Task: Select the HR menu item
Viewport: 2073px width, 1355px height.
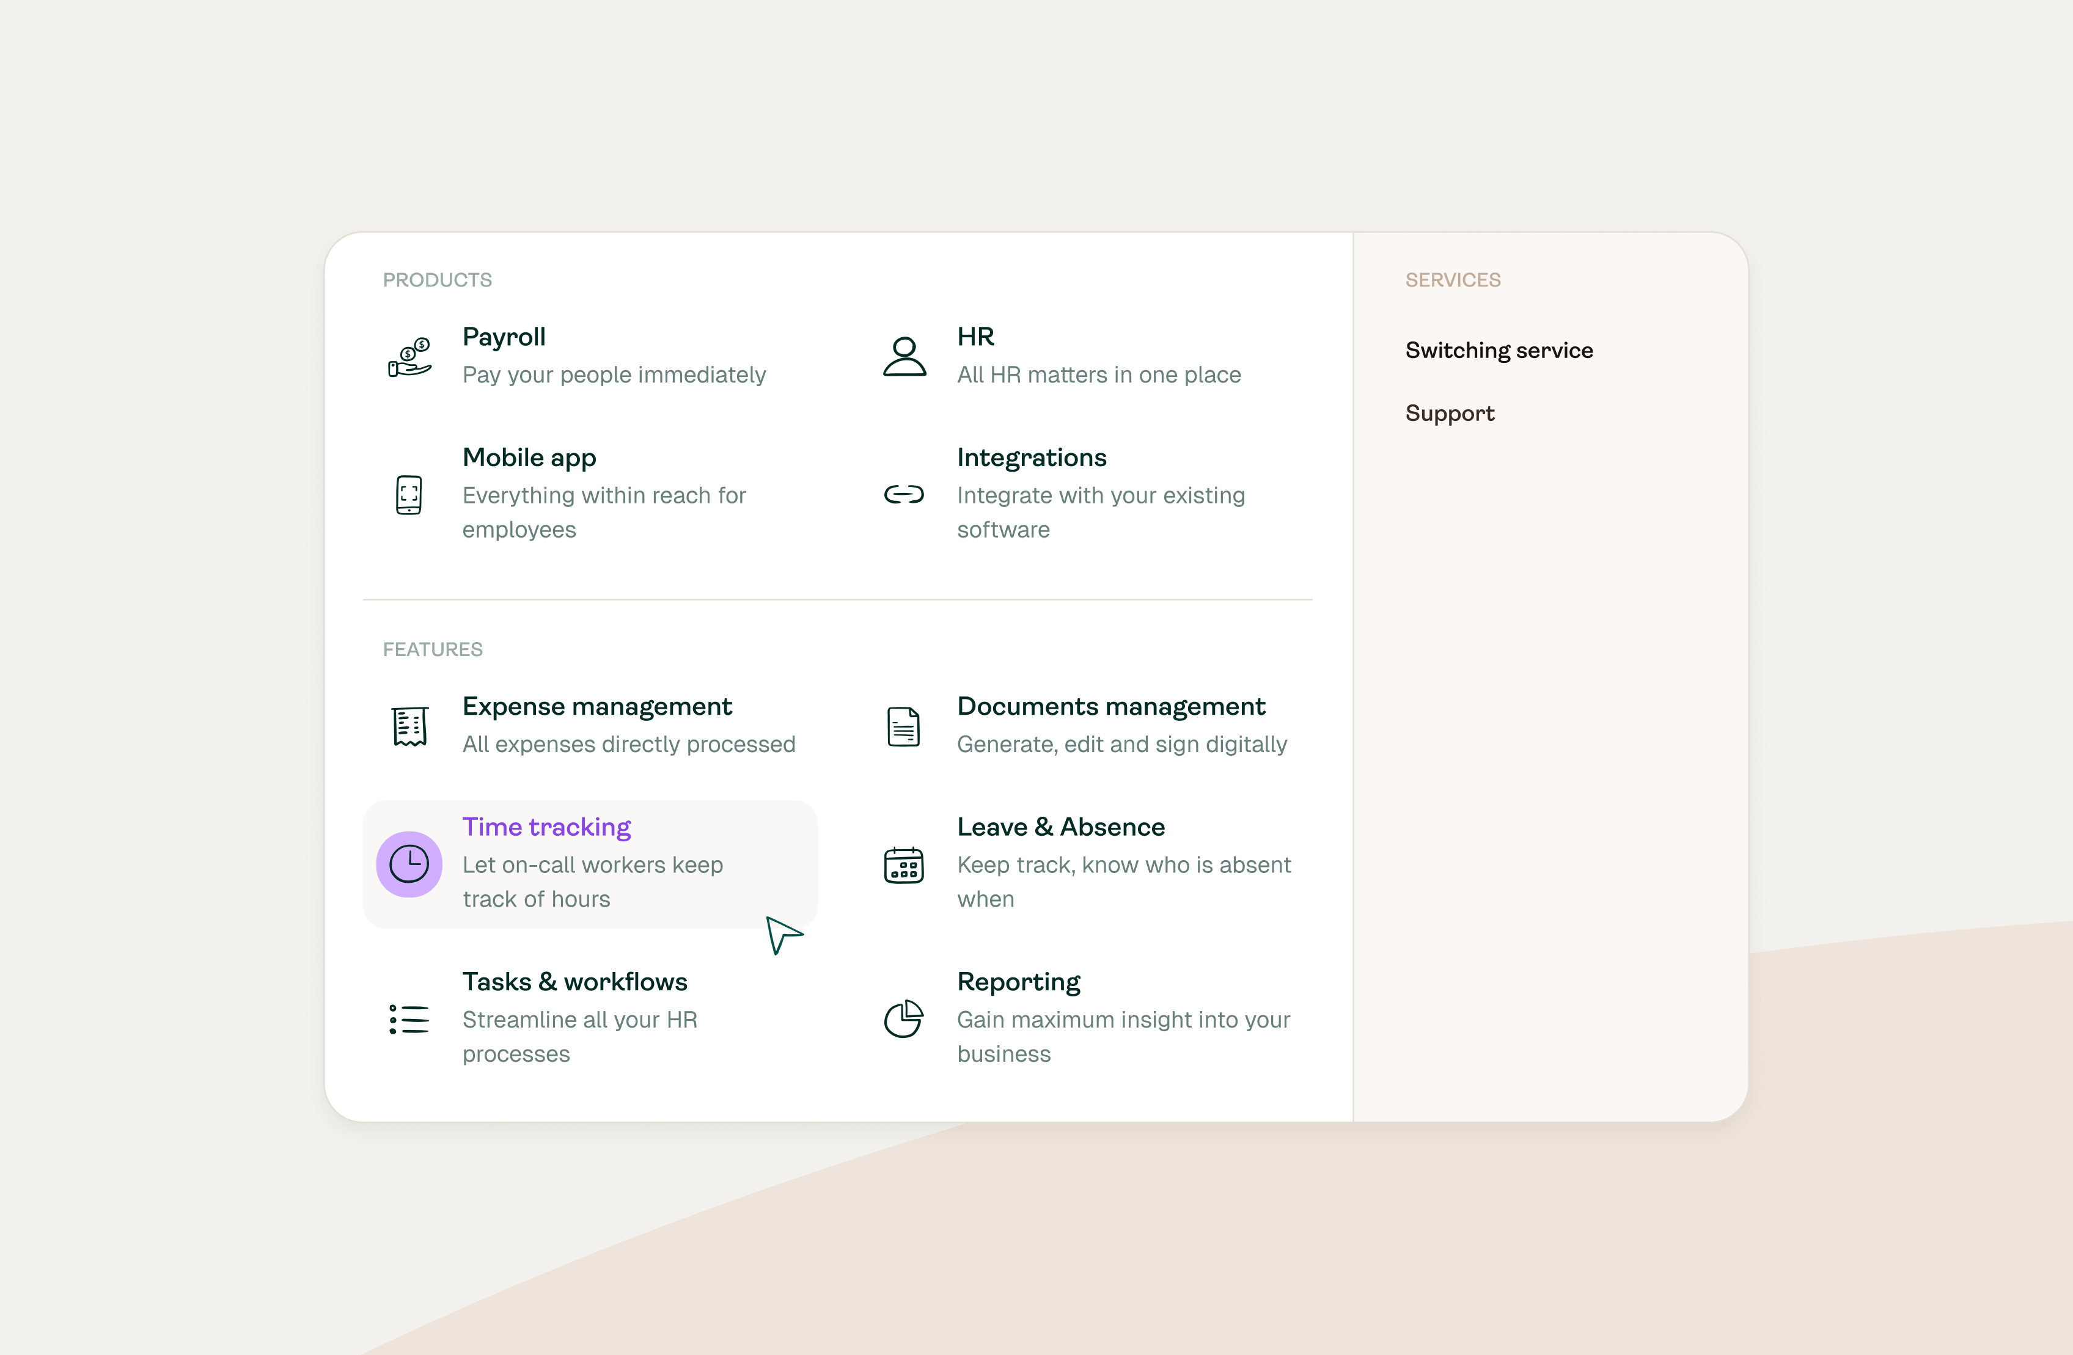Action: pos(975,337)
